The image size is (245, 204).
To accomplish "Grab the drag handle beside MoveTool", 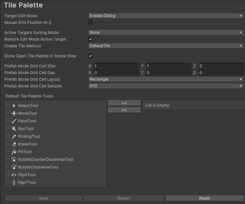I will point(8,113).
